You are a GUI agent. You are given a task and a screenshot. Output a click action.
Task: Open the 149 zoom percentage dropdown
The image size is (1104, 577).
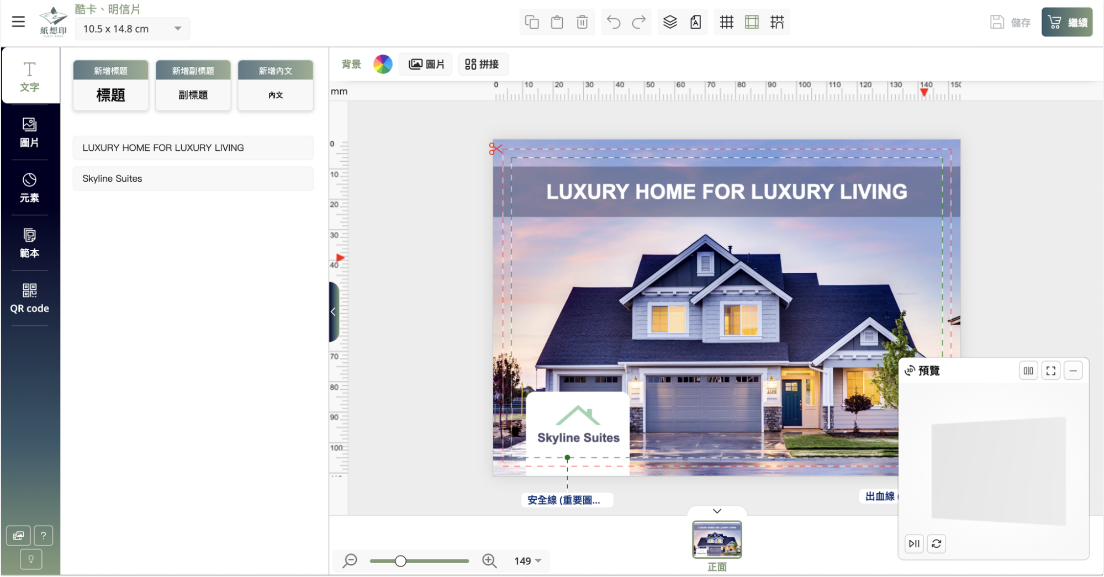tap(528, 561)
